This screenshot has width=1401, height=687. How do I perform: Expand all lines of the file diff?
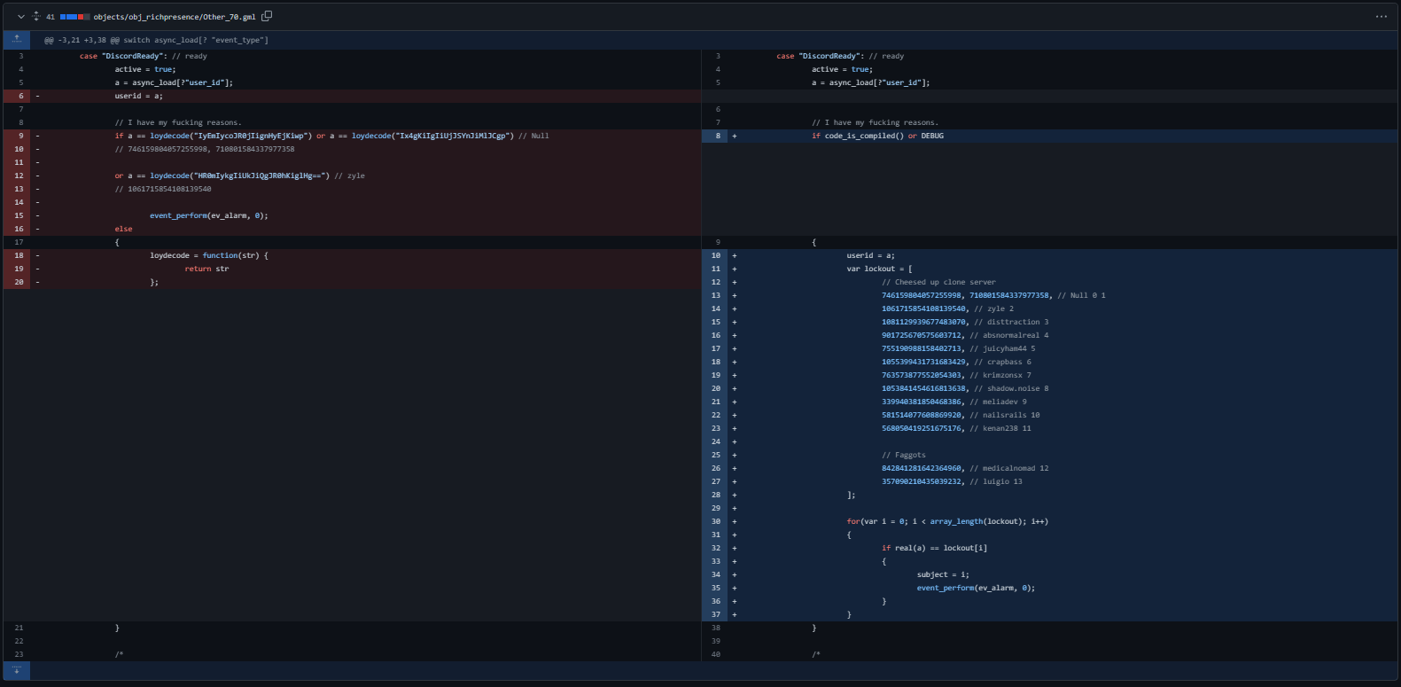click(x=36, y=16)
